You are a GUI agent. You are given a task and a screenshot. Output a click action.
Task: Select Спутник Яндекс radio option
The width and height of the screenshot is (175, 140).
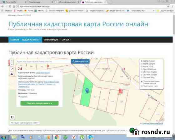click(x=142, y=72)
